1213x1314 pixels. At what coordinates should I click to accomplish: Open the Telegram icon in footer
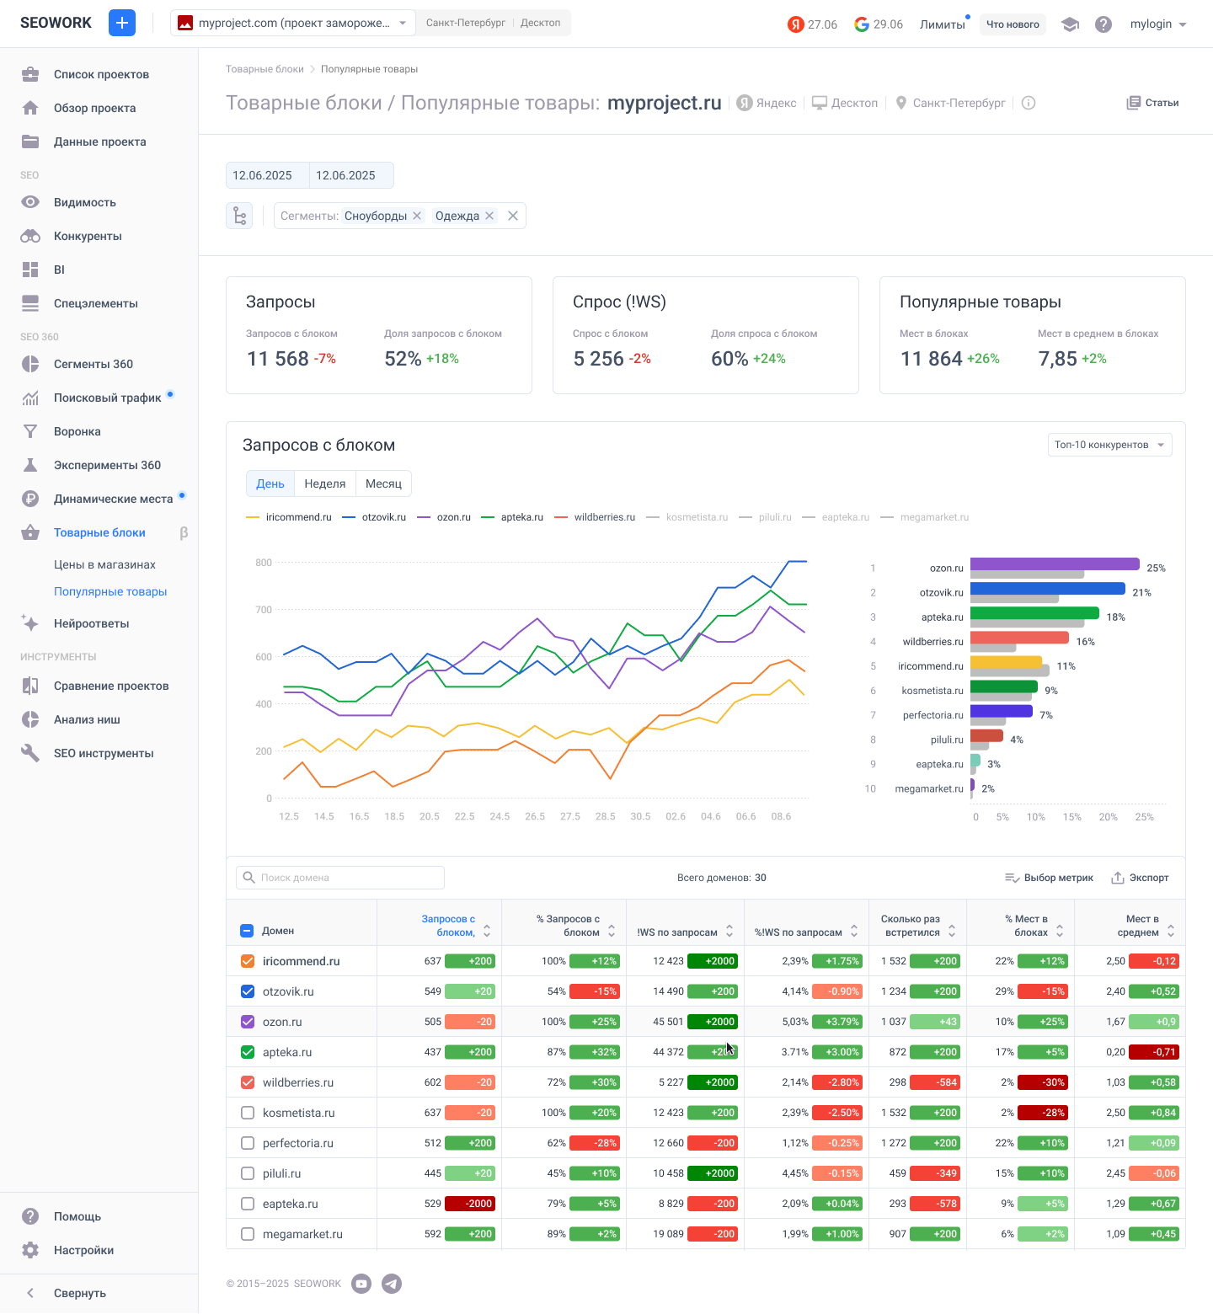[x=392, y=1284]
